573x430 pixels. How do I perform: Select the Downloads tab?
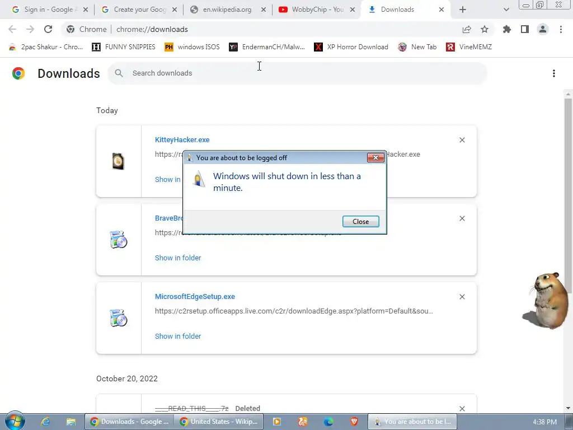click(406, 10)
